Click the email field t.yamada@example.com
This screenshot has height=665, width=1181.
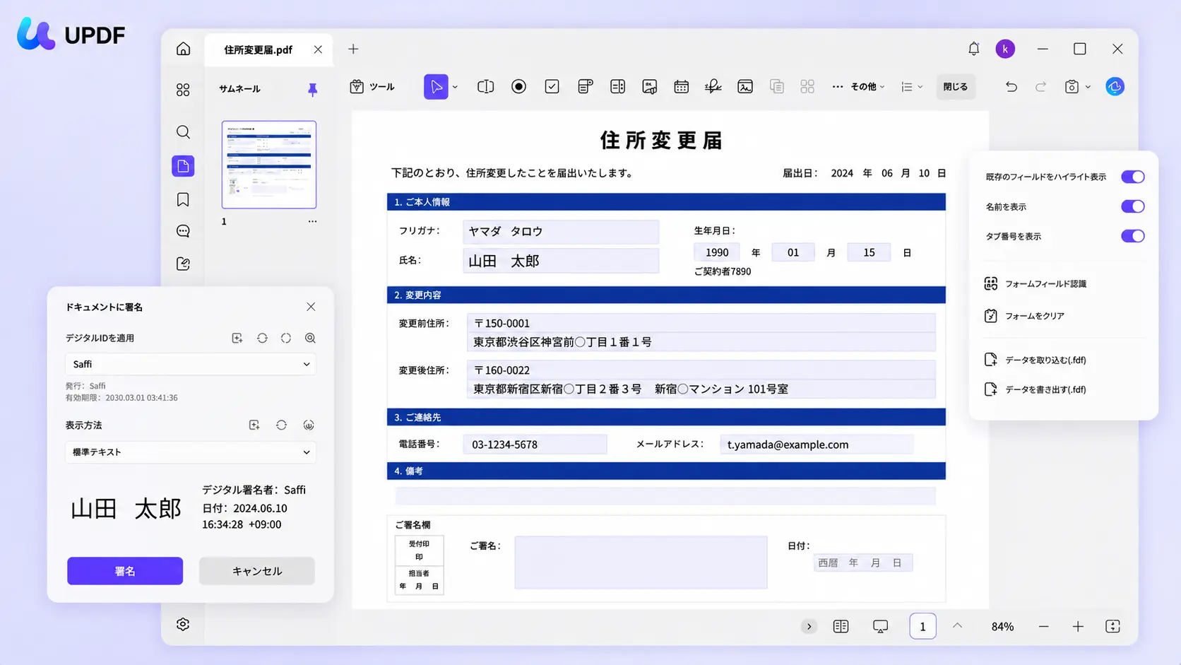[x=817, y=445]
